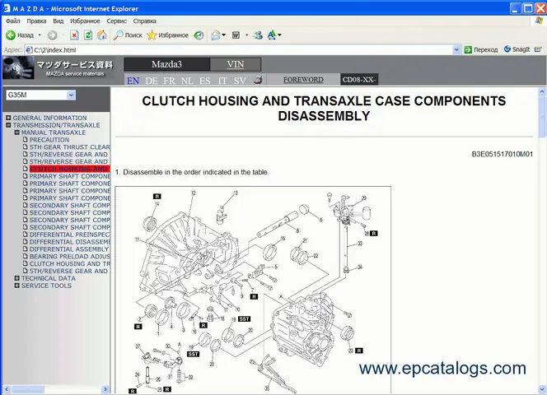Open the G35M model dropdown

pyautogui.click(x=71, y=95)
